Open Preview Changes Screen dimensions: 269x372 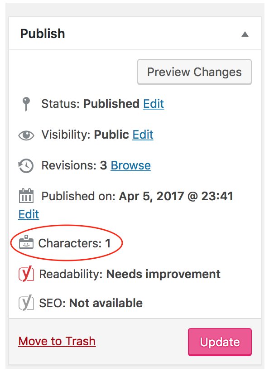point(194,72)
